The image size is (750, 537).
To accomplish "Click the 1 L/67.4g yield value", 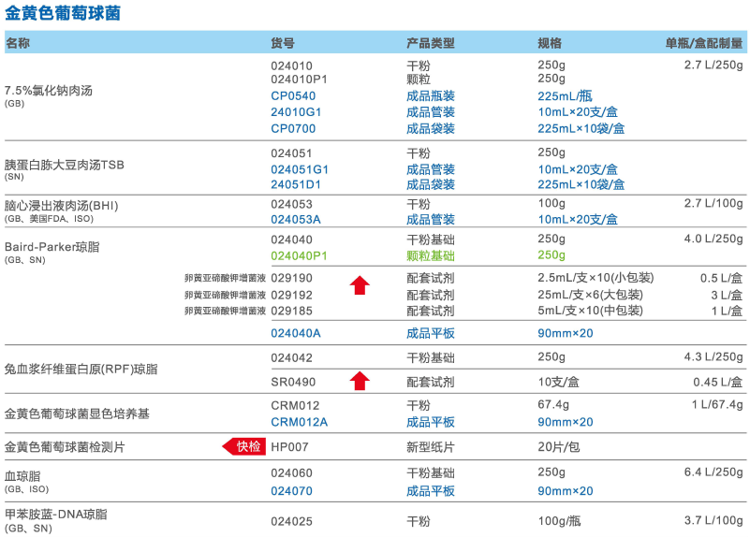I will coord(717,405).
